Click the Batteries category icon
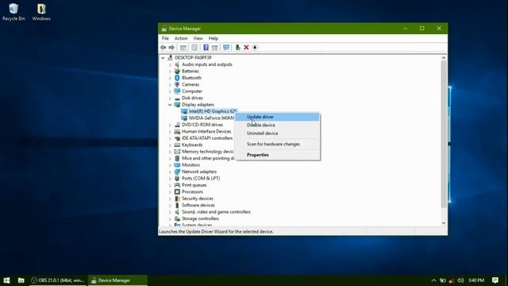The image size is (508, 286). point(177,71)
